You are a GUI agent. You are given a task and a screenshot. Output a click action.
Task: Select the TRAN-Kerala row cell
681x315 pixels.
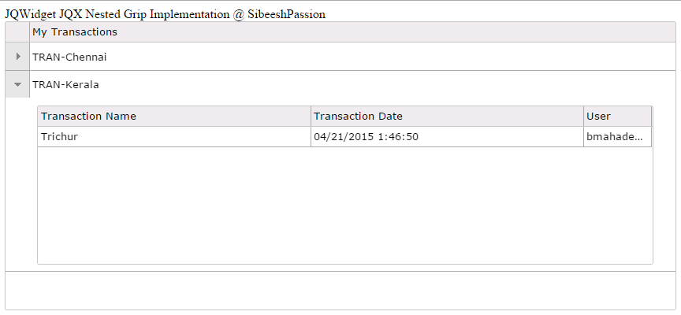click(x=65, y=84)
